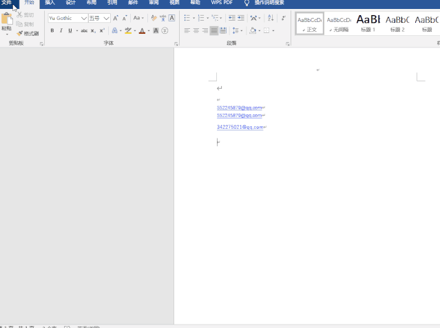Open the change case Aa dropdown
Screen dimensions: 440x328
[138, 18]
